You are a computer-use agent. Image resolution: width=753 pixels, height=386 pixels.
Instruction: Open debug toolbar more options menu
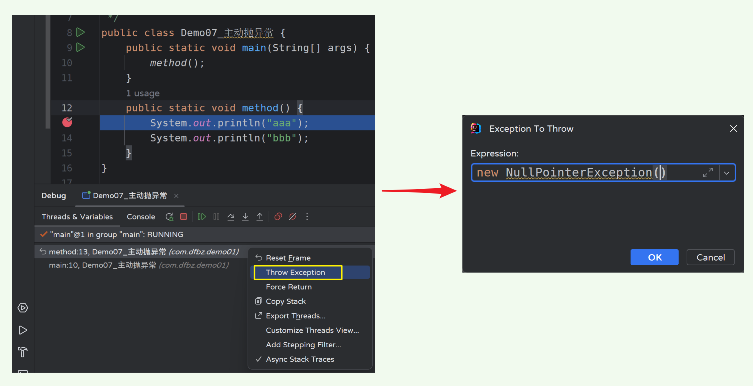(x=307, y=217)
